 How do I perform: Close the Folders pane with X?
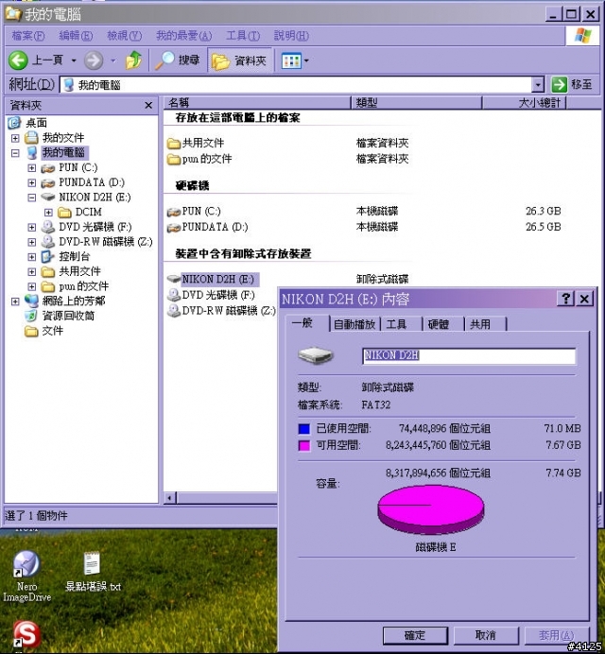tap(148, 105)
